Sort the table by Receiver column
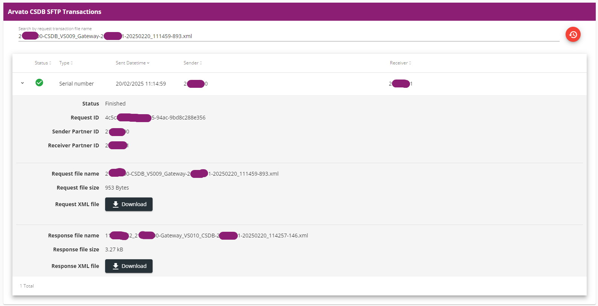The width and height of the screenshot is (598, 306). click(x=401, y=63)
